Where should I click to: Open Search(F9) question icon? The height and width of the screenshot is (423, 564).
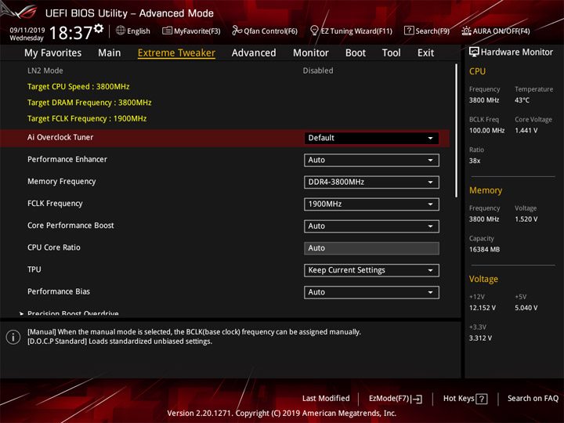pos(409,31)
